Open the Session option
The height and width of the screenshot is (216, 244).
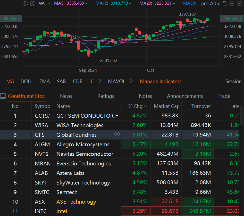tap(233, 81)
